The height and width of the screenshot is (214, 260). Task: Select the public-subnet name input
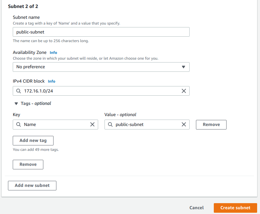click(x=101, y=32)
